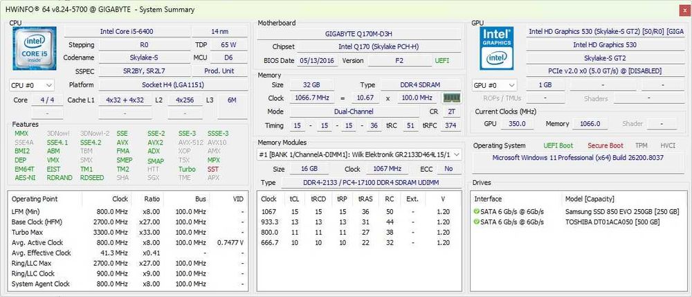Click the tRFC 374 value
The image size is (692, 297).
click(451, 126)
